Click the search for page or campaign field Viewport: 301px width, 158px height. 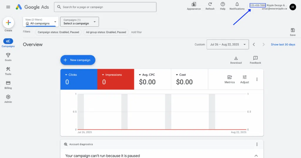pos(105,7)
